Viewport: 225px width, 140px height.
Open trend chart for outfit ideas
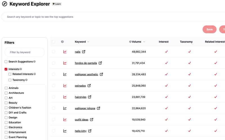pyautogui.click(x=65, y=120)
